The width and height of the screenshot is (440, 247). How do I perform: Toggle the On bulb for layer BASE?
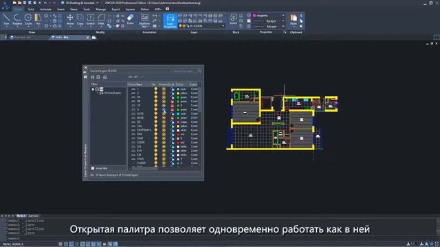coord(156,117)
